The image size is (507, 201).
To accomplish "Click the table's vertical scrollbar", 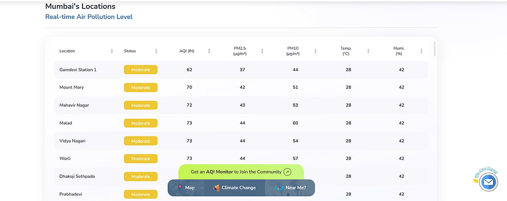I will coord(435,48).
